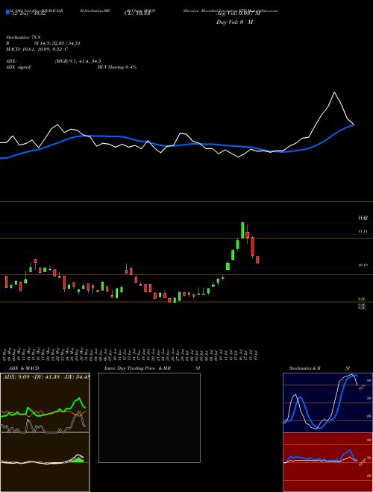The image size is (373, 492).
Task: Click the last date label on the x-axis
Action: coord(256,354)
